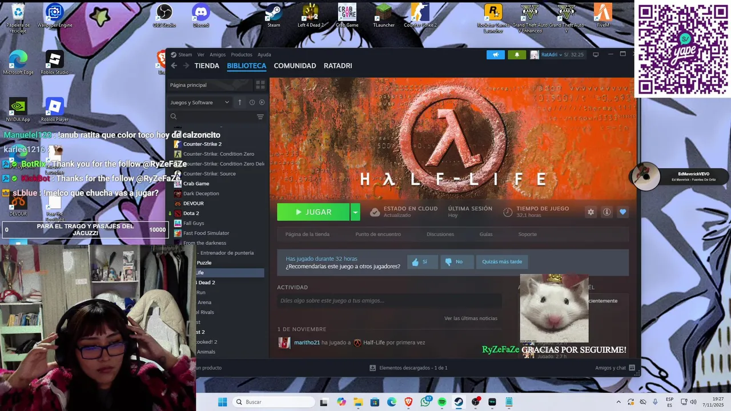Open Steam announcements megaphone button
The width and height of the screenshot is (731, 411).
tap(496, 55)
